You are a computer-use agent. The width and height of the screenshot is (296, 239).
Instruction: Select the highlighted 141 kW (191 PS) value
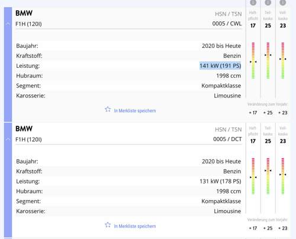[x=220, y=66]
